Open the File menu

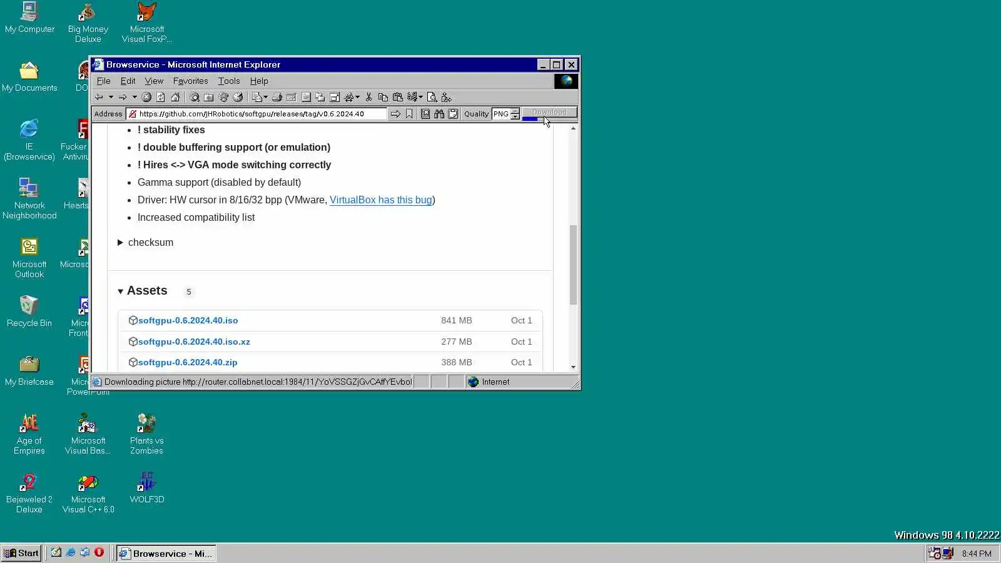click(103, 81)
